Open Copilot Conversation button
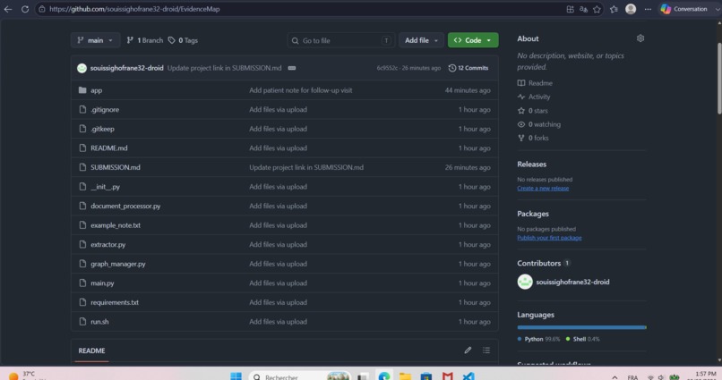722x380 pixels. tap(684, 9)
